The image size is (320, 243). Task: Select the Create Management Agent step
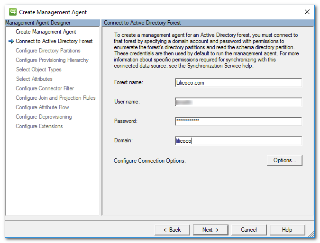[x=46, y=32]
